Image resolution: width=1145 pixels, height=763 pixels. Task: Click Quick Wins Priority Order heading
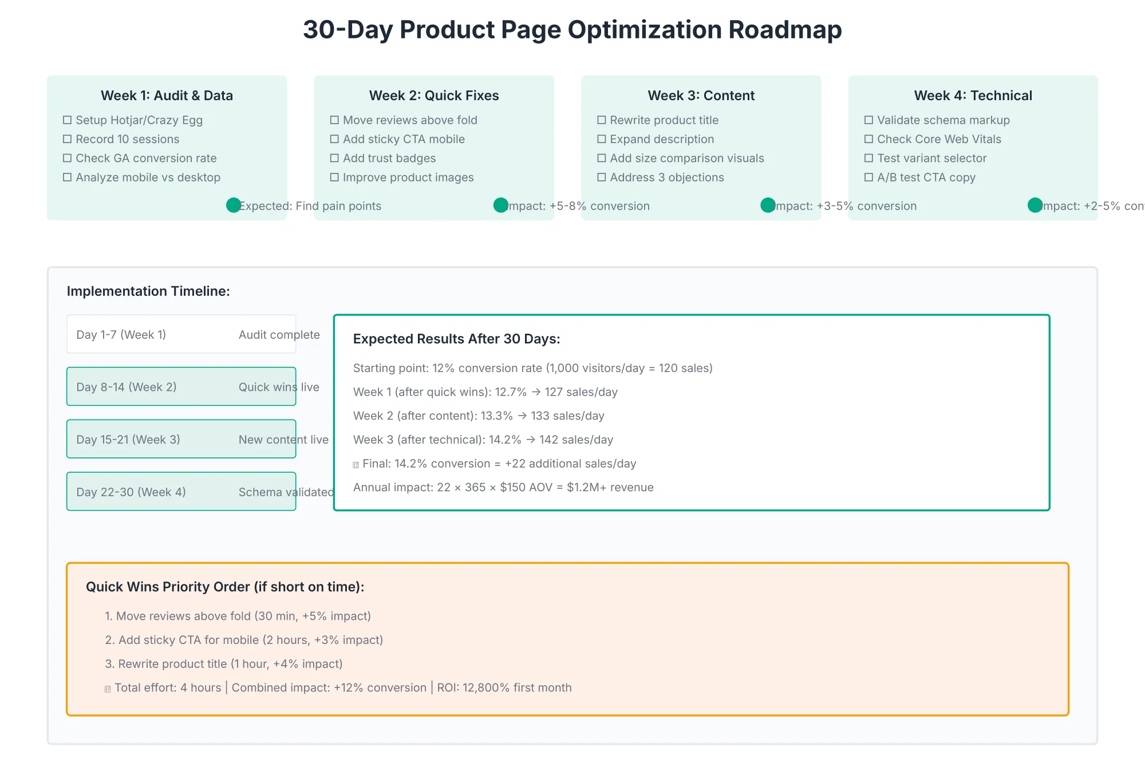pos(225,587)
